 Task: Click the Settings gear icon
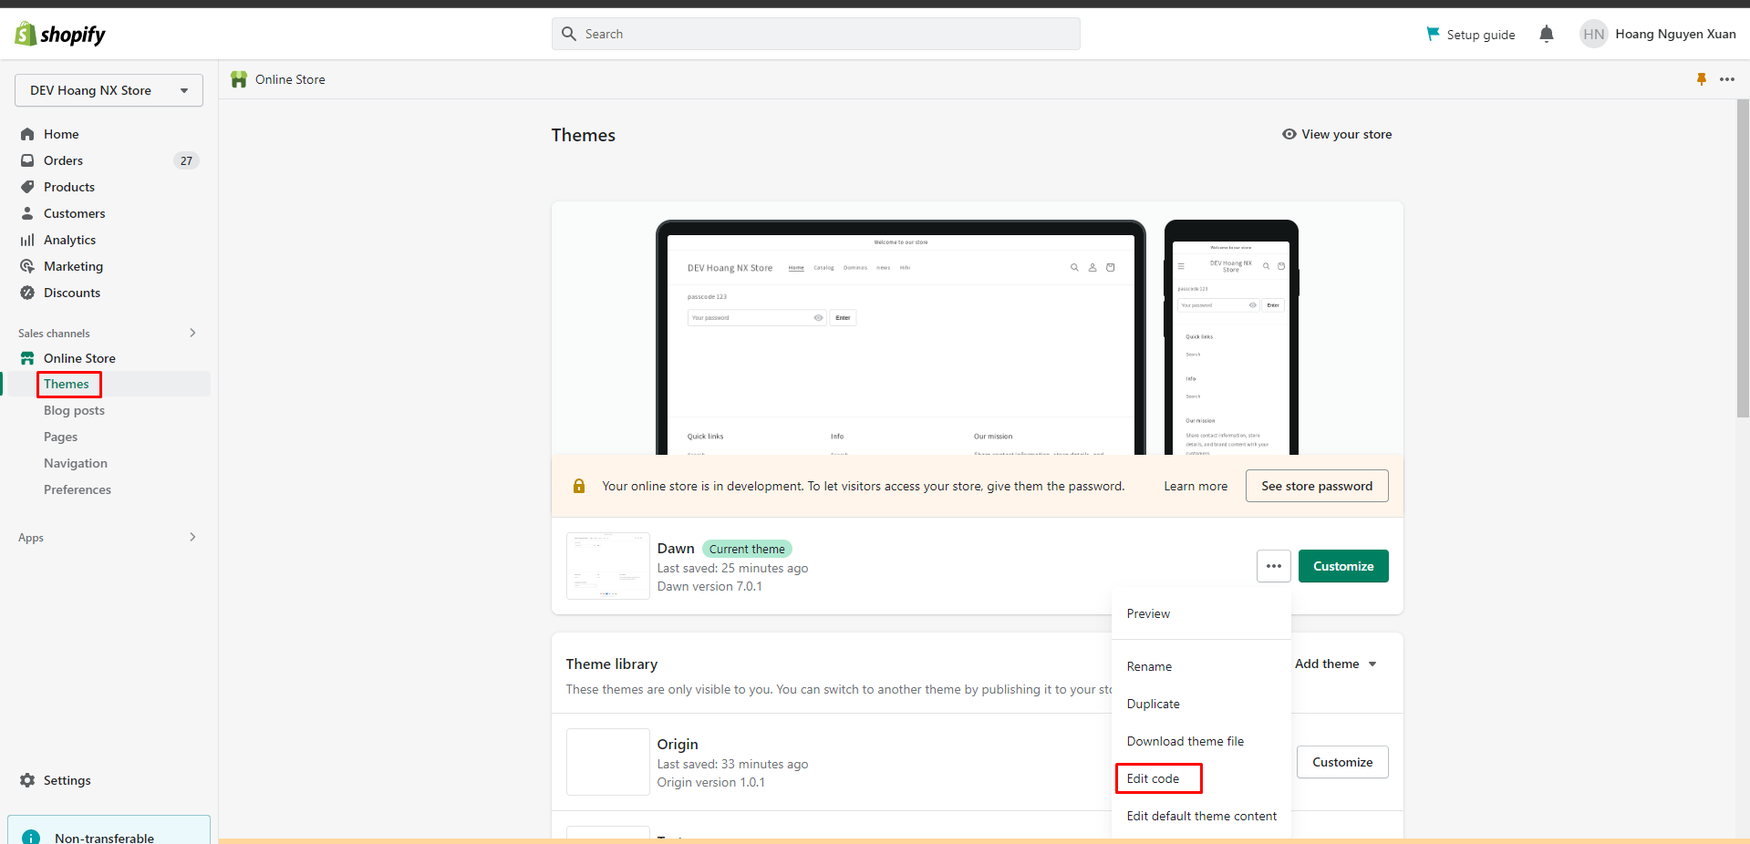pos(27,780)
